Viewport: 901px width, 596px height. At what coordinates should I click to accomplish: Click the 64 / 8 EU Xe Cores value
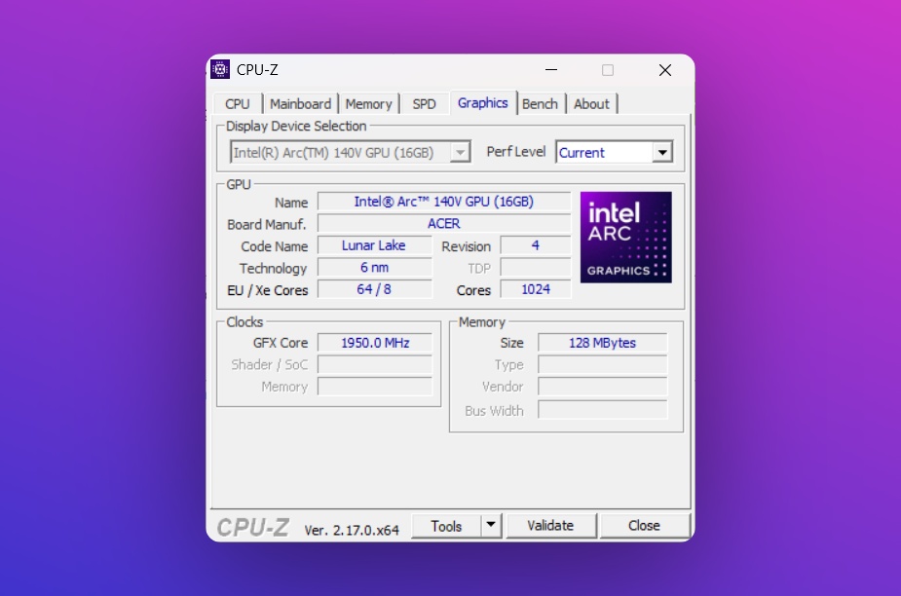click(375, 289)
